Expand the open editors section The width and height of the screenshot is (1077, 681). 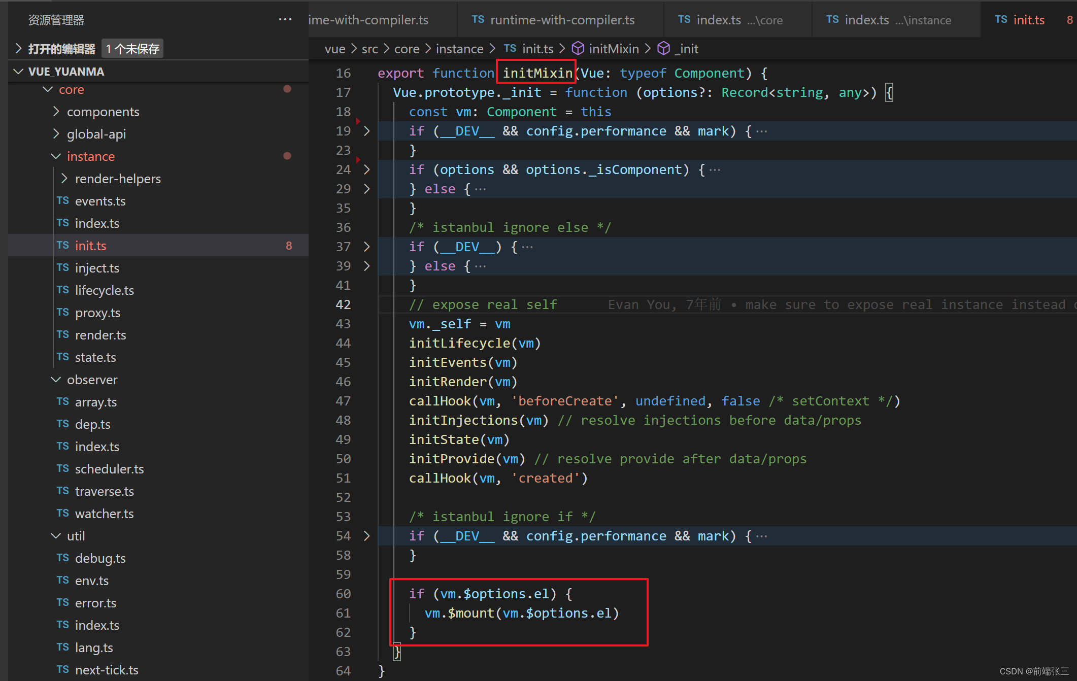(x=19, y=49)
